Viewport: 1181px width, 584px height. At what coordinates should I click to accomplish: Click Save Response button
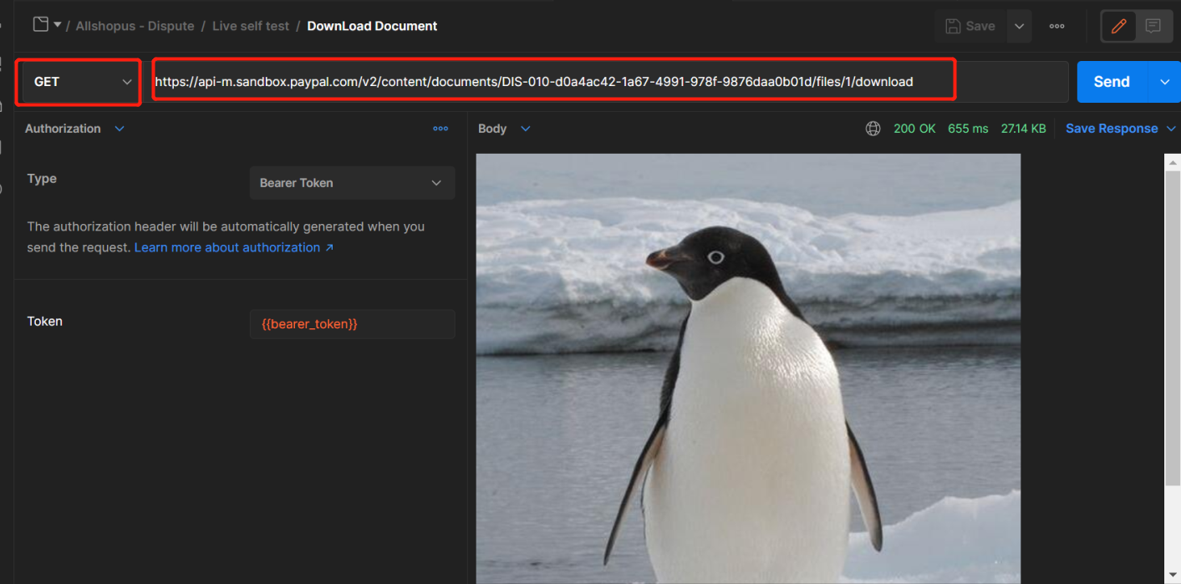tap(1112, 129)
